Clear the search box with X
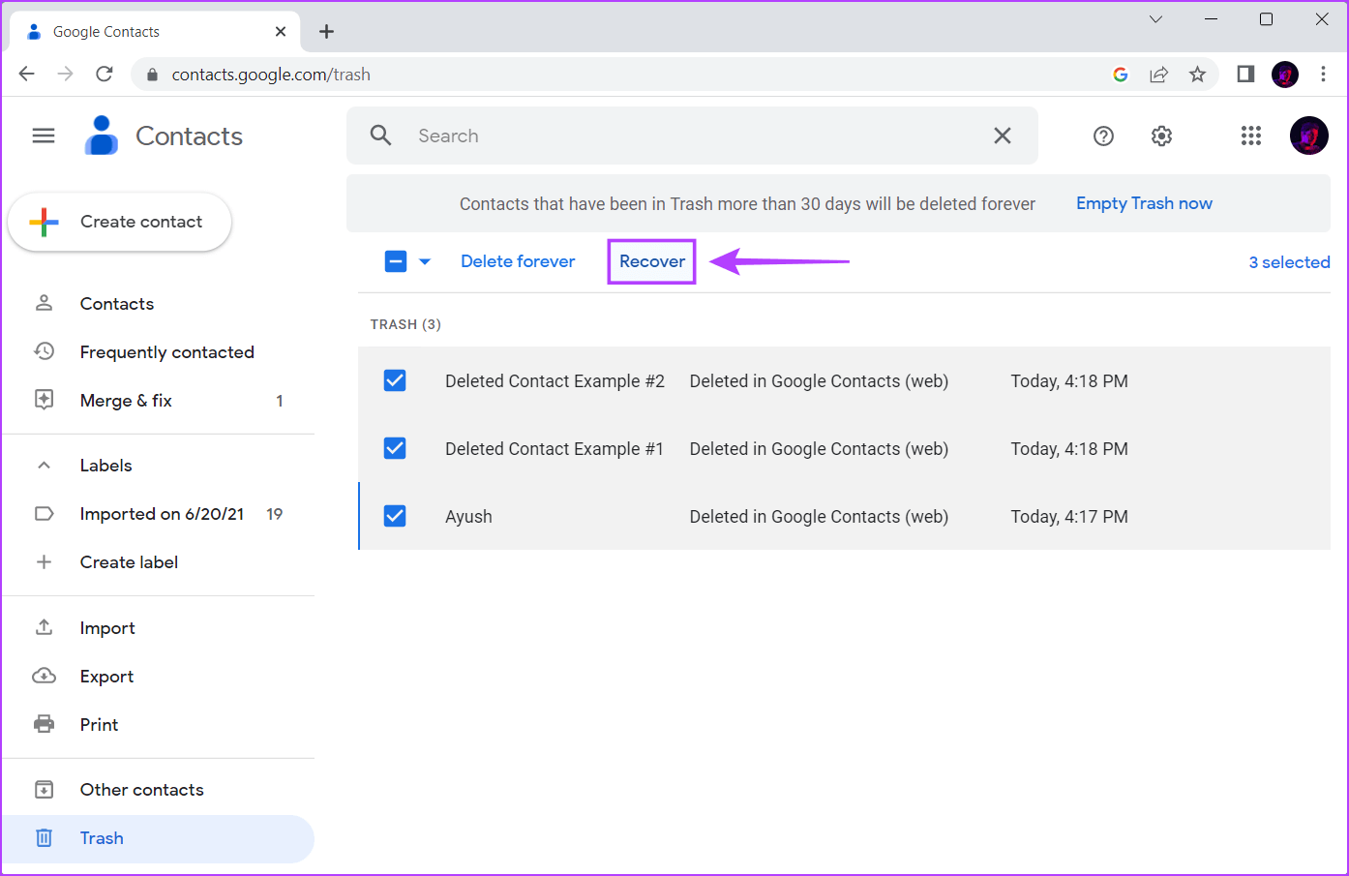This screenshot has height=876, width=1349. [x=1003, y=136]
